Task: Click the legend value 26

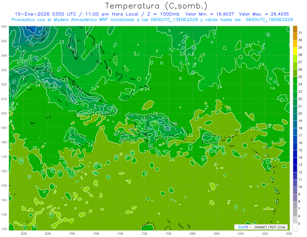Action: (x=300, y=70)
